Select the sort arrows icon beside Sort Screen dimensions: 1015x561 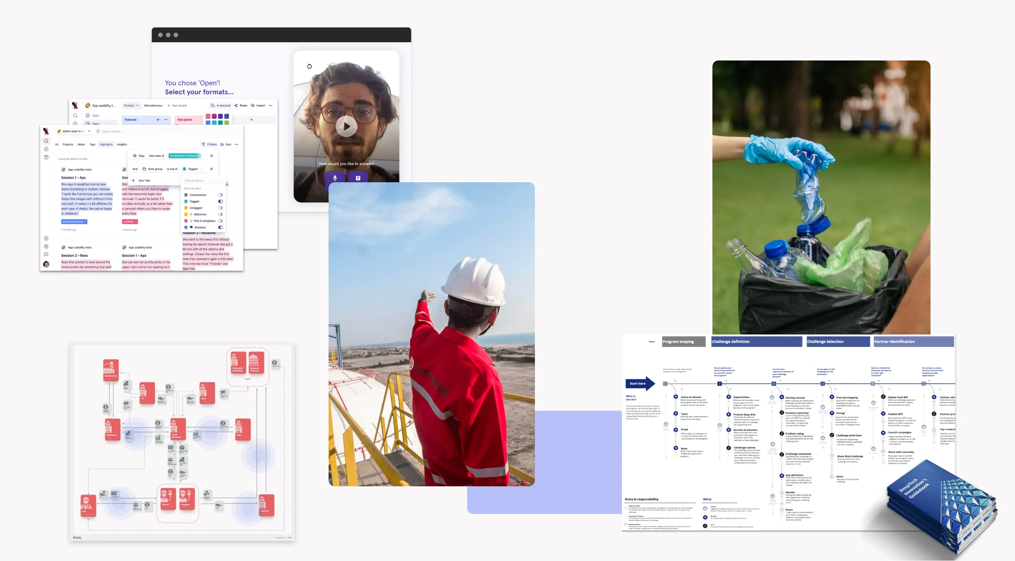pyautogui.click(x=222, y=145)
